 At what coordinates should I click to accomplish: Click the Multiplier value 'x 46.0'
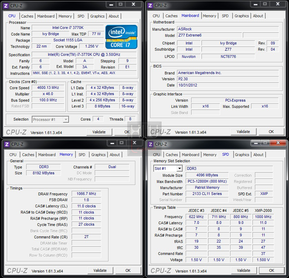pyautogui.click(x=48, y=94)
